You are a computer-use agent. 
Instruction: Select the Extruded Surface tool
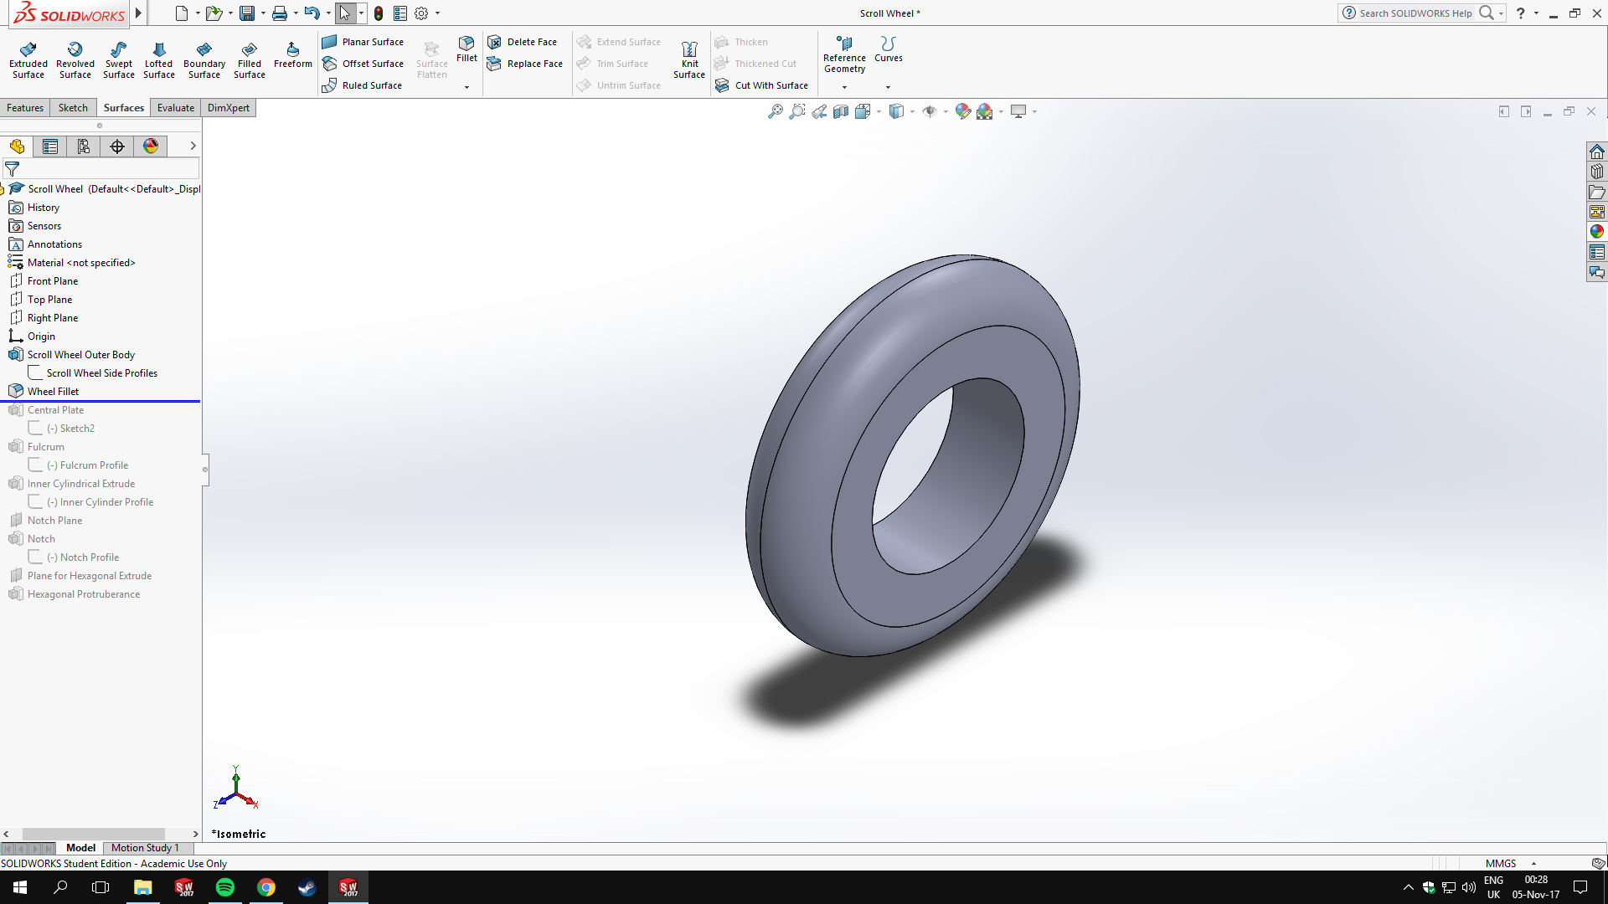coord(28,60)
